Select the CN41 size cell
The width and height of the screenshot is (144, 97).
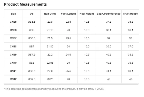(13, 71)
